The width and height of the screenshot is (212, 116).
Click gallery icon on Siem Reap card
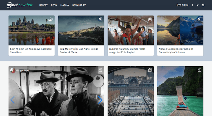point(51,19)
